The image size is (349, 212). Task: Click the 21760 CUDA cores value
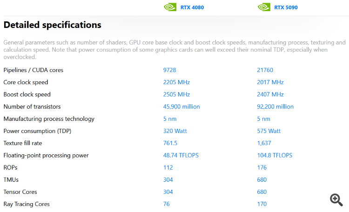point(265,70)
